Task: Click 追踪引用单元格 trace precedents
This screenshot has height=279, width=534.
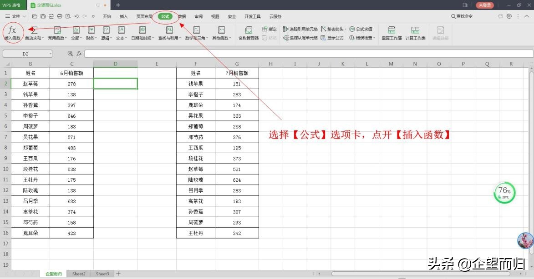Action: (x=300, y=29)
